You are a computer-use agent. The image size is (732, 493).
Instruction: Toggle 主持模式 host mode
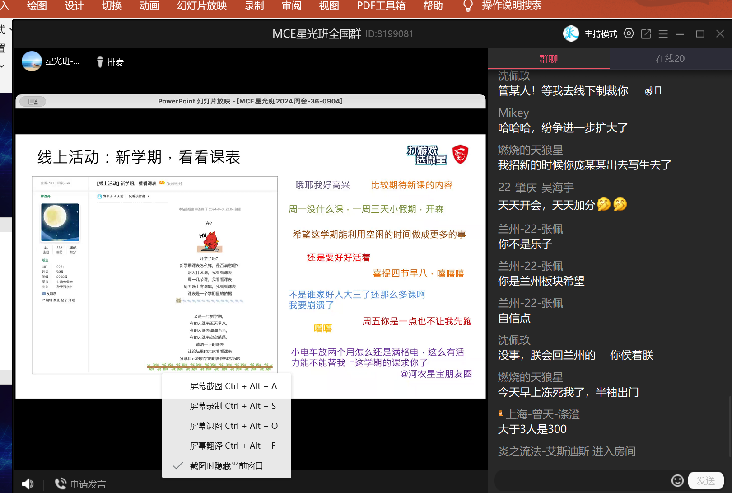[600, 34]
